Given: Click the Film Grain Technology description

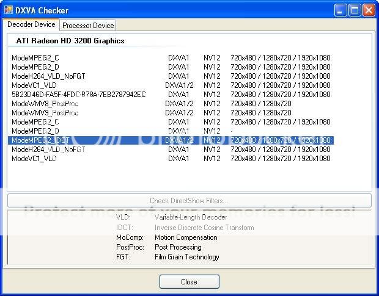Looking at the screenshot, I should (187, 257).
